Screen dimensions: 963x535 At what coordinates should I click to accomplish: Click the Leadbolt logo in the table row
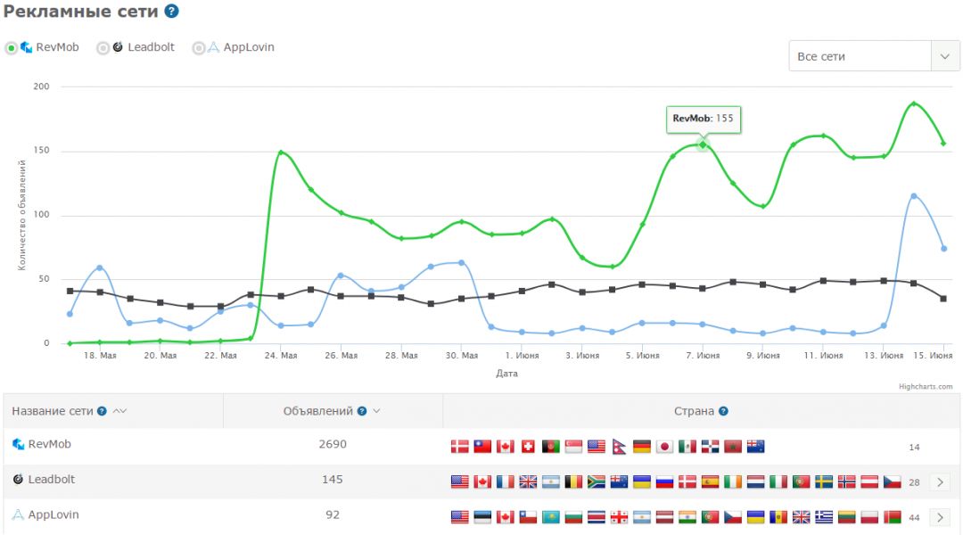[x=19, y=479]
